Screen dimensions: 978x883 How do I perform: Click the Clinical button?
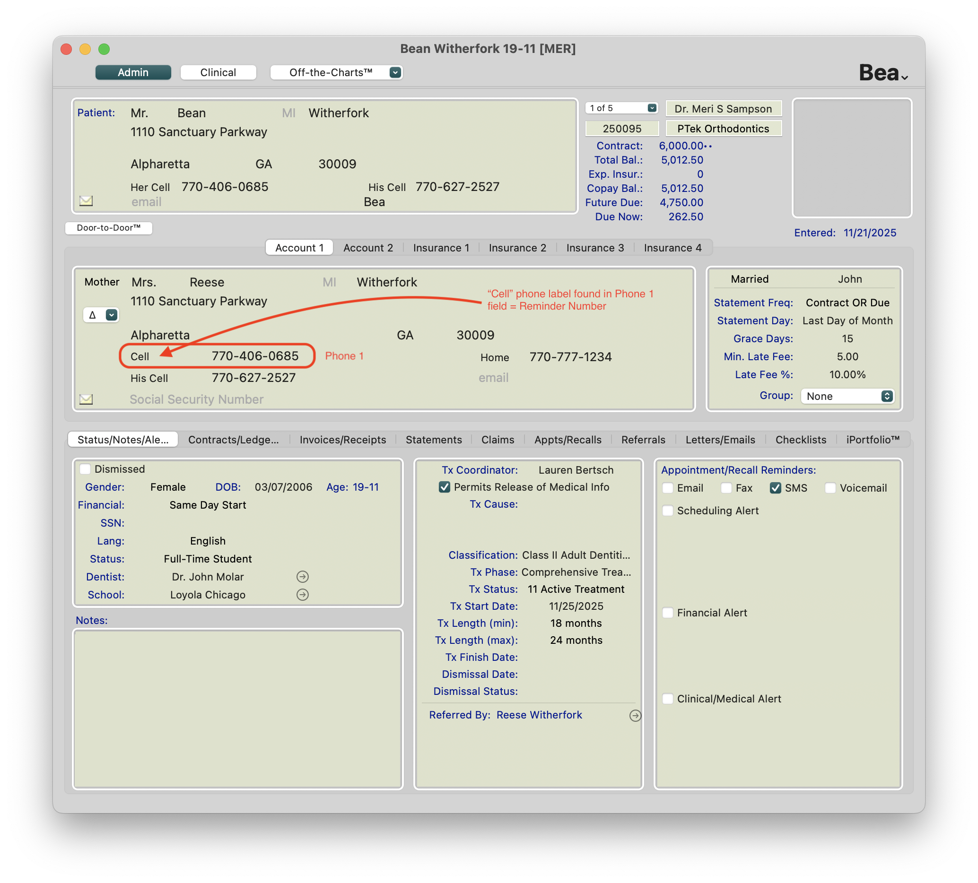tap(218, 72)
